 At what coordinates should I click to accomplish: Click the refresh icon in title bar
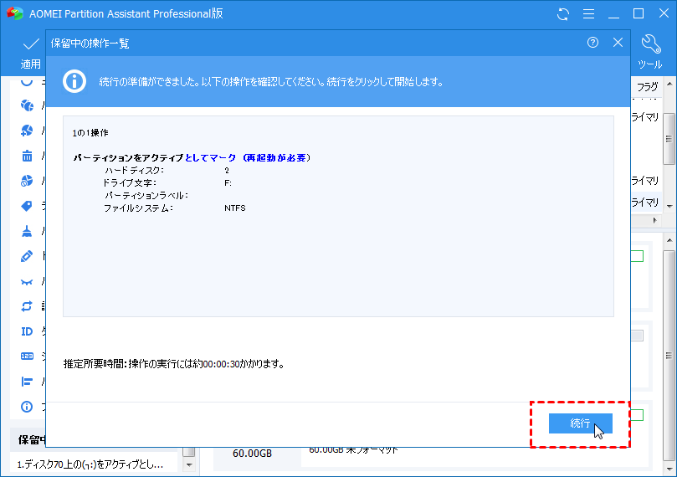click(562, 14)
